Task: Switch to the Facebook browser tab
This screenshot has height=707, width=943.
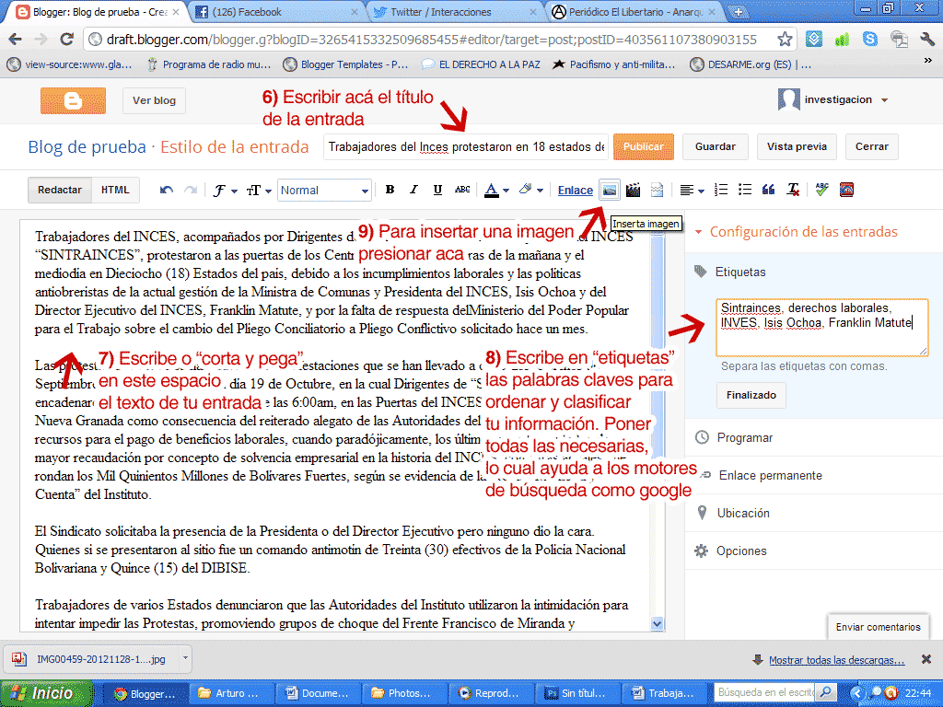Action: 268,12
